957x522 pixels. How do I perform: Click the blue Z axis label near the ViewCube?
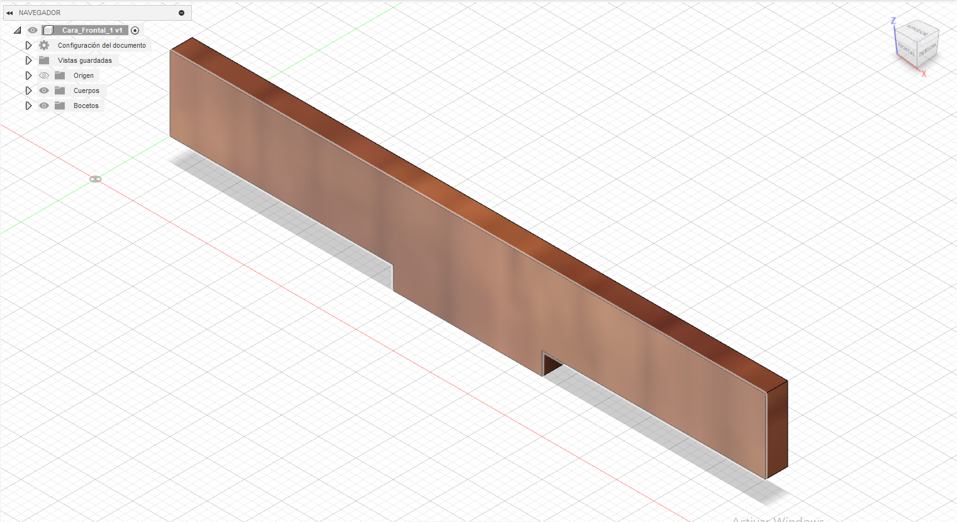[893, 21]
